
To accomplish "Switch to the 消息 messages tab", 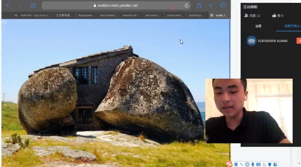I will (x=258, y=26).
